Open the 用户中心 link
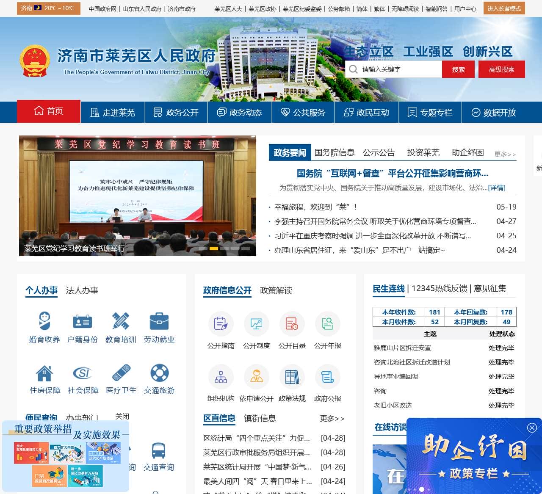This screenshot has height=494, width=542. pos(465,8)
